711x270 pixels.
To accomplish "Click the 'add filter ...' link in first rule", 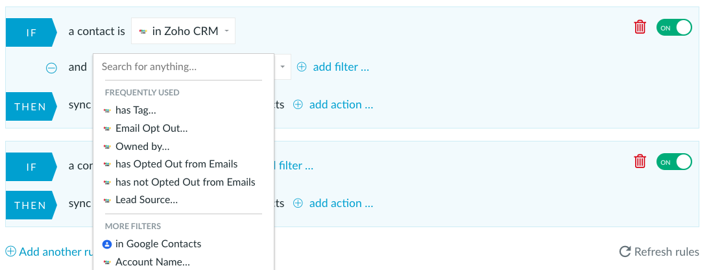I will pos(341,67).
